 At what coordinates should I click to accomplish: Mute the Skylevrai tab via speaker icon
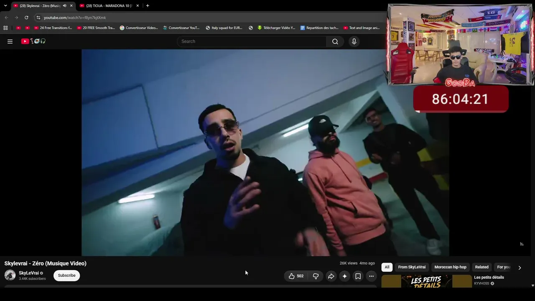click(x=64, y=6)
